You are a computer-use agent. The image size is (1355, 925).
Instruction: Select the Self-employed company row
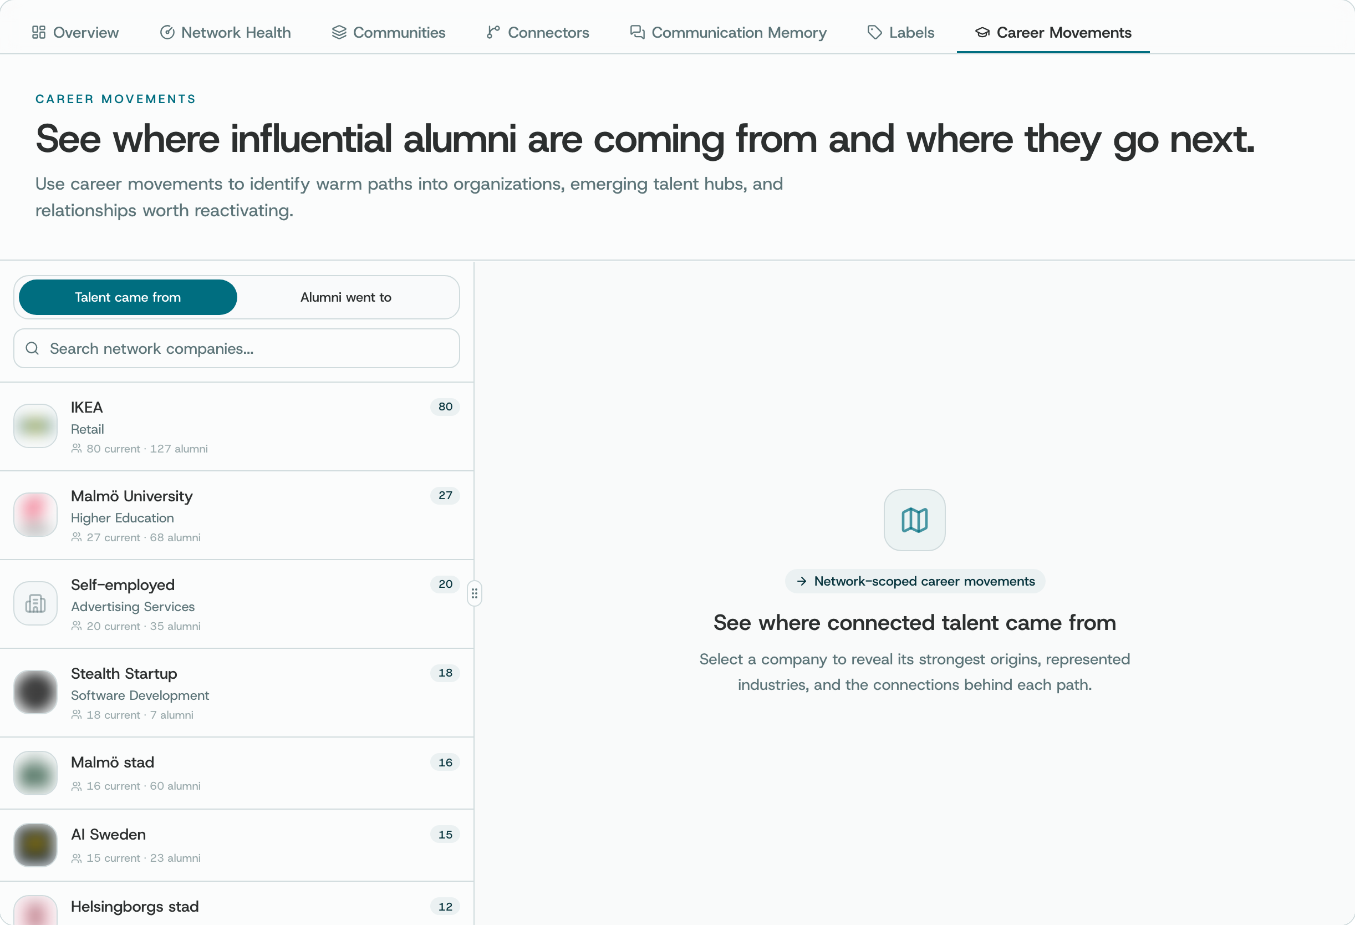[237, 604]
